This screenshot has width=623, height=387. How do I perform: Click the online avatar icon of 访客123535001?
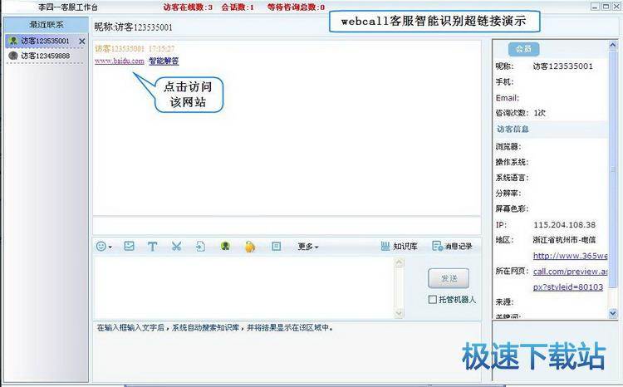tap(14, 41)
